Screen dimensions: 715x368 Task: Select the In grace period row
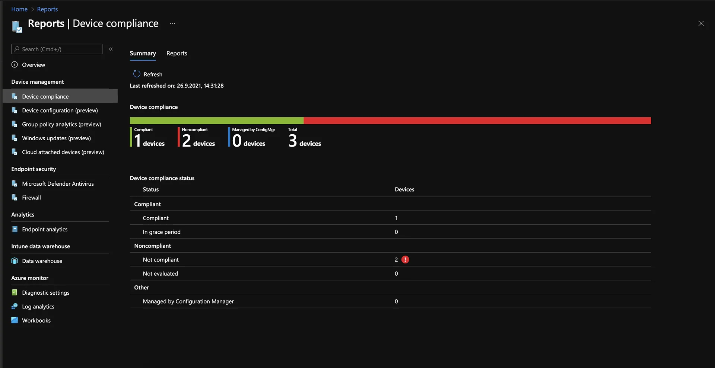[390, 231]
